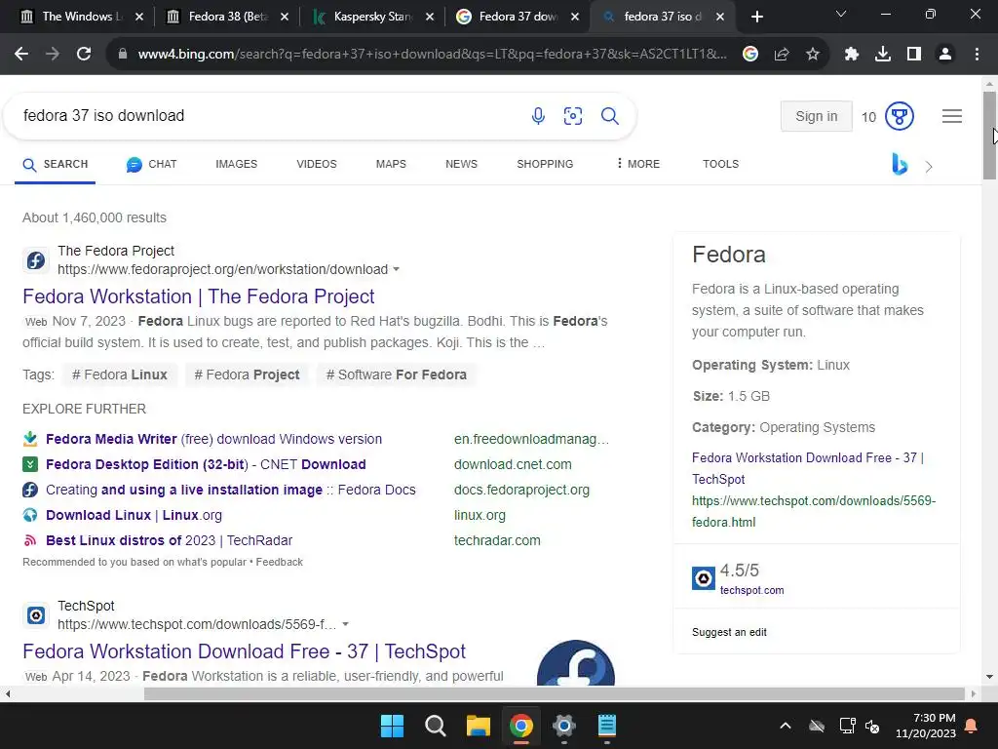Reload the current page
The width and height of the screenshot is (998, 749).
pyautogui.click(x=84, y=55)
